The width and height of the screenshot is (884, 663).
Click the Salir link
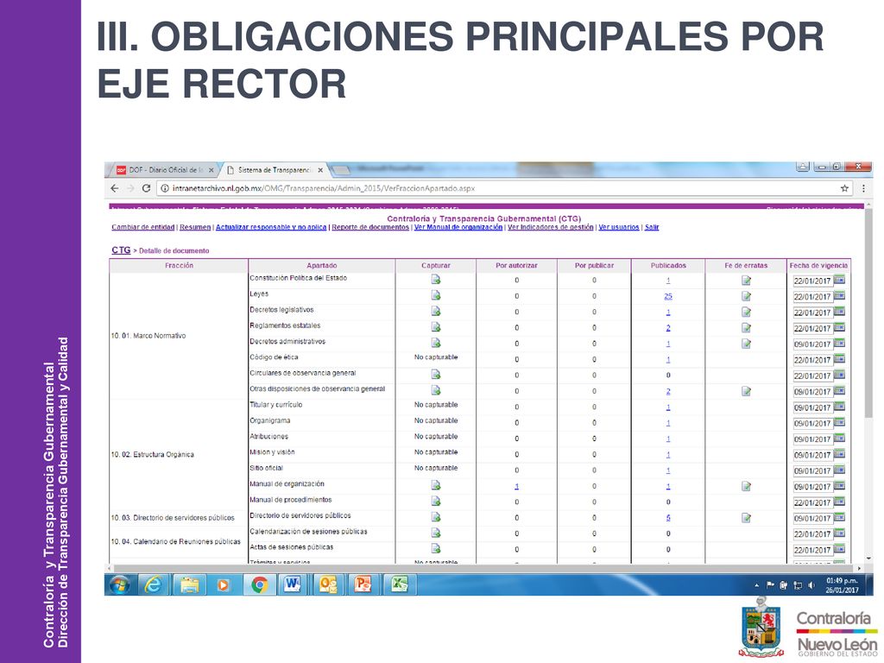(x=652, y=227)
